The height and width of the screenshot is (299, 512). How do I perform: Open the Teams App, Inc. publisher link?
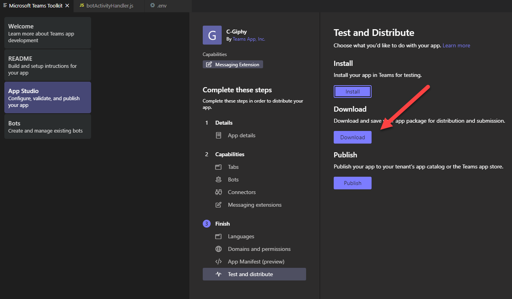tap(249, 39)
